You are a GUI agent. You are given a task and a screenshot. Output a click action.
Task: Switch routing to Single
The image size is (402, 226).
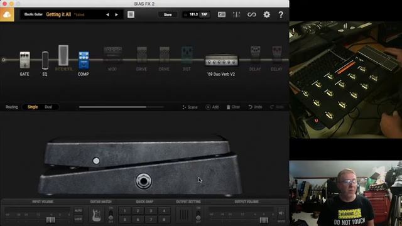coord(33,107)
